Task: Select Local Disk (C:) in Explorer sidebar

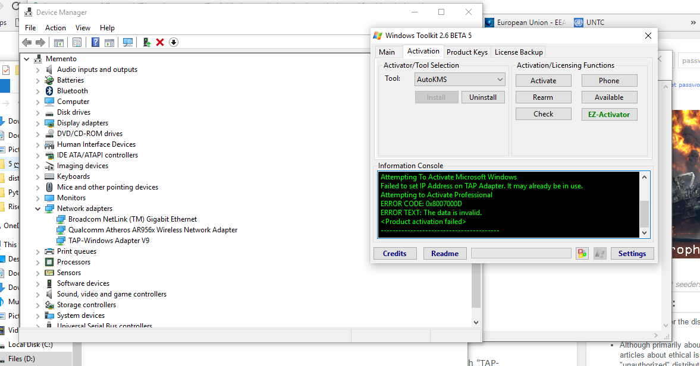Action: 30,345
